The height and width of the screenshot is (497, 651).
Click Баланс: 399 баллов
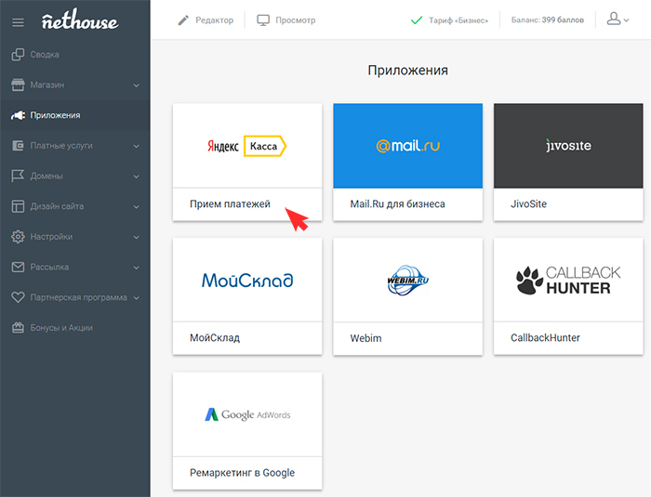[547, 20]
